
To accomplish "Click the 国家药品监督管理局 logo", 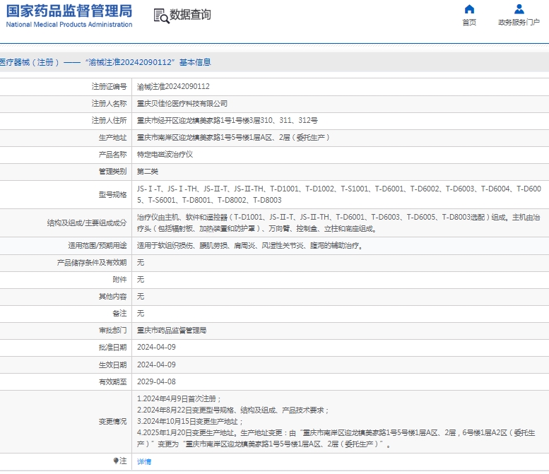I will pyautogui.click(x=69, y=11).
